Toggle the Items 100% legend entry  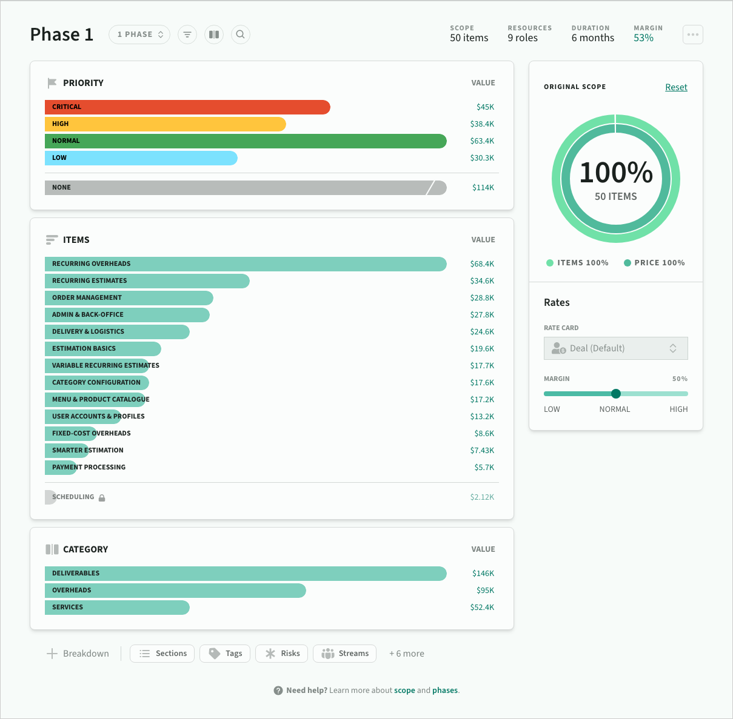click(577, 263)
